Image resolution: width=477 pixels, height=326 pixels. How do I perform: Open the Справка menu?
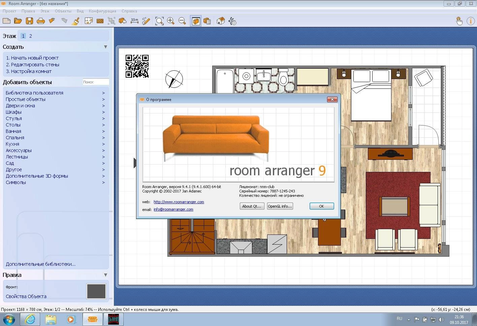(129, 11)
